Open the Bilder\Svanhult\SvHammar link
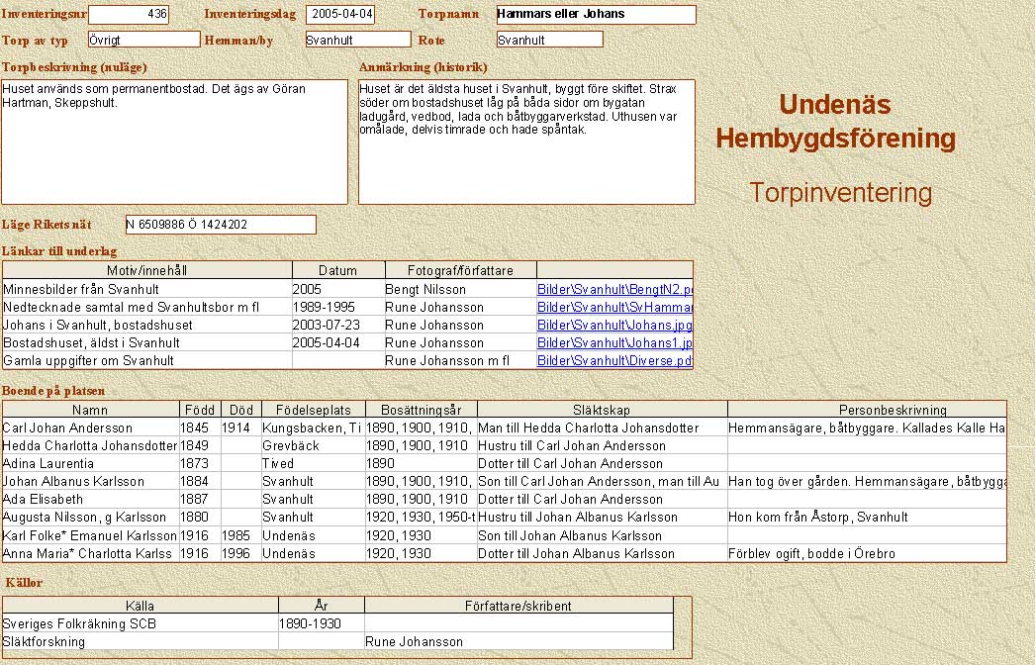Viewport: 1036px width, 665px height. tap(613, 308)
